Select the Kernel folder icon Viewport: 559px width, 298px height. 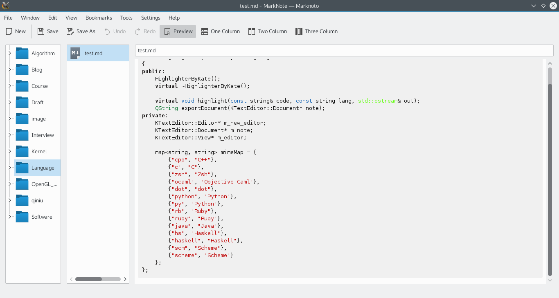tap(22, 151)
